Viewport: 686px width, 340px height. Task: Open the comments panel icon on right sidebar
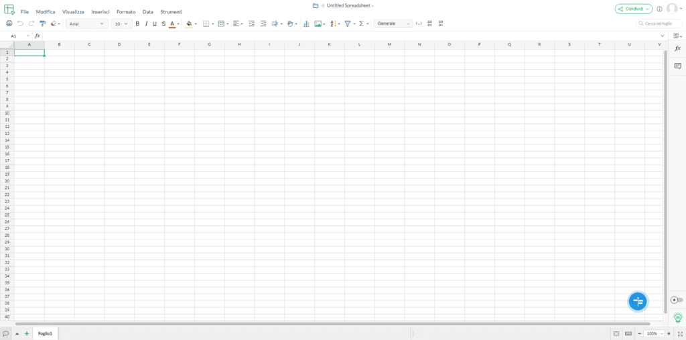point(678,66)
